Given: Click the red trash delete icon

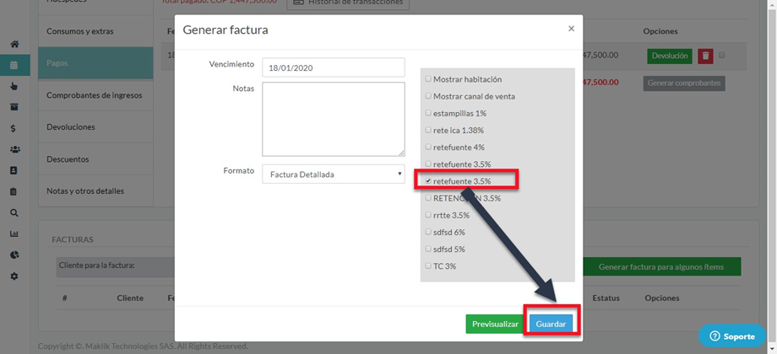Looking at the screenshot, I should pos(705,56).
